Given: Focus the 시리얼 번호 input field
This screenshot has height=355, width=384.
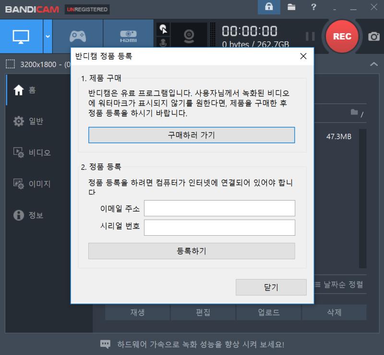Looking at the screenshot, I should (x=219, y=228).
